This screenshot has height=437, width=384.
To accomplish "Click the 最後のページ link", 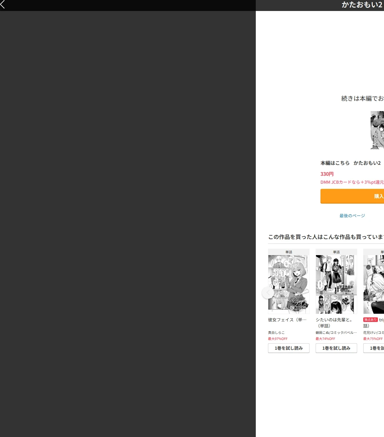I will pos(352,215).
